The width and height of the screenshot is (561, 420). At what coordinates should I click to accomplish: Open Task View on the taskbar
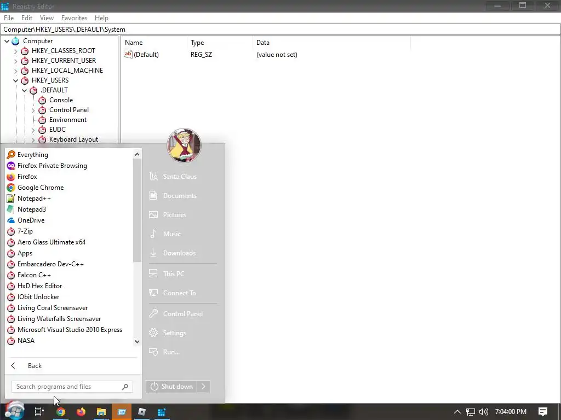point(39,412)
